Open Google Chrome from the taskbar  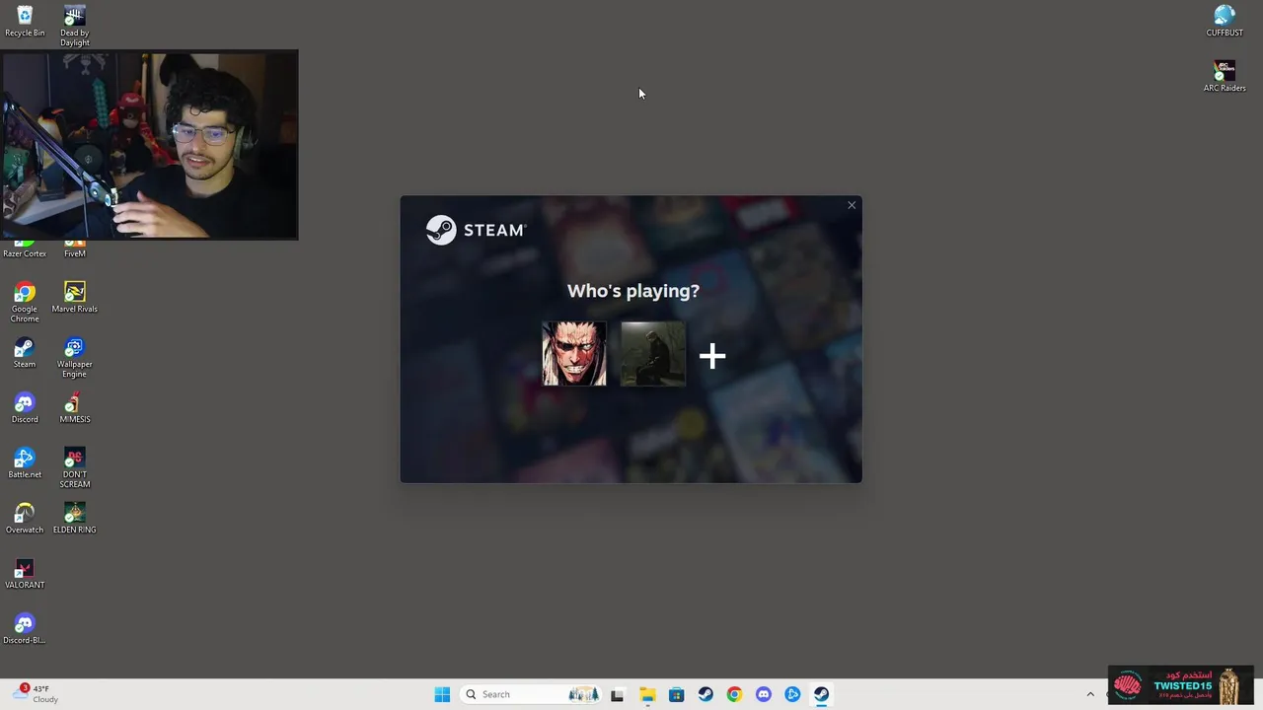click(x=734, y=694)
